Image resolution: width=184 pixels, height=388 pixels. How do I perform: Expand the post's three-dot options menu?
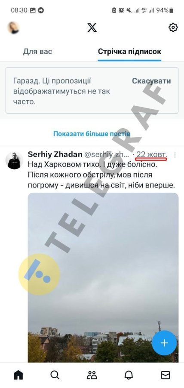click(x=175, y=155)
